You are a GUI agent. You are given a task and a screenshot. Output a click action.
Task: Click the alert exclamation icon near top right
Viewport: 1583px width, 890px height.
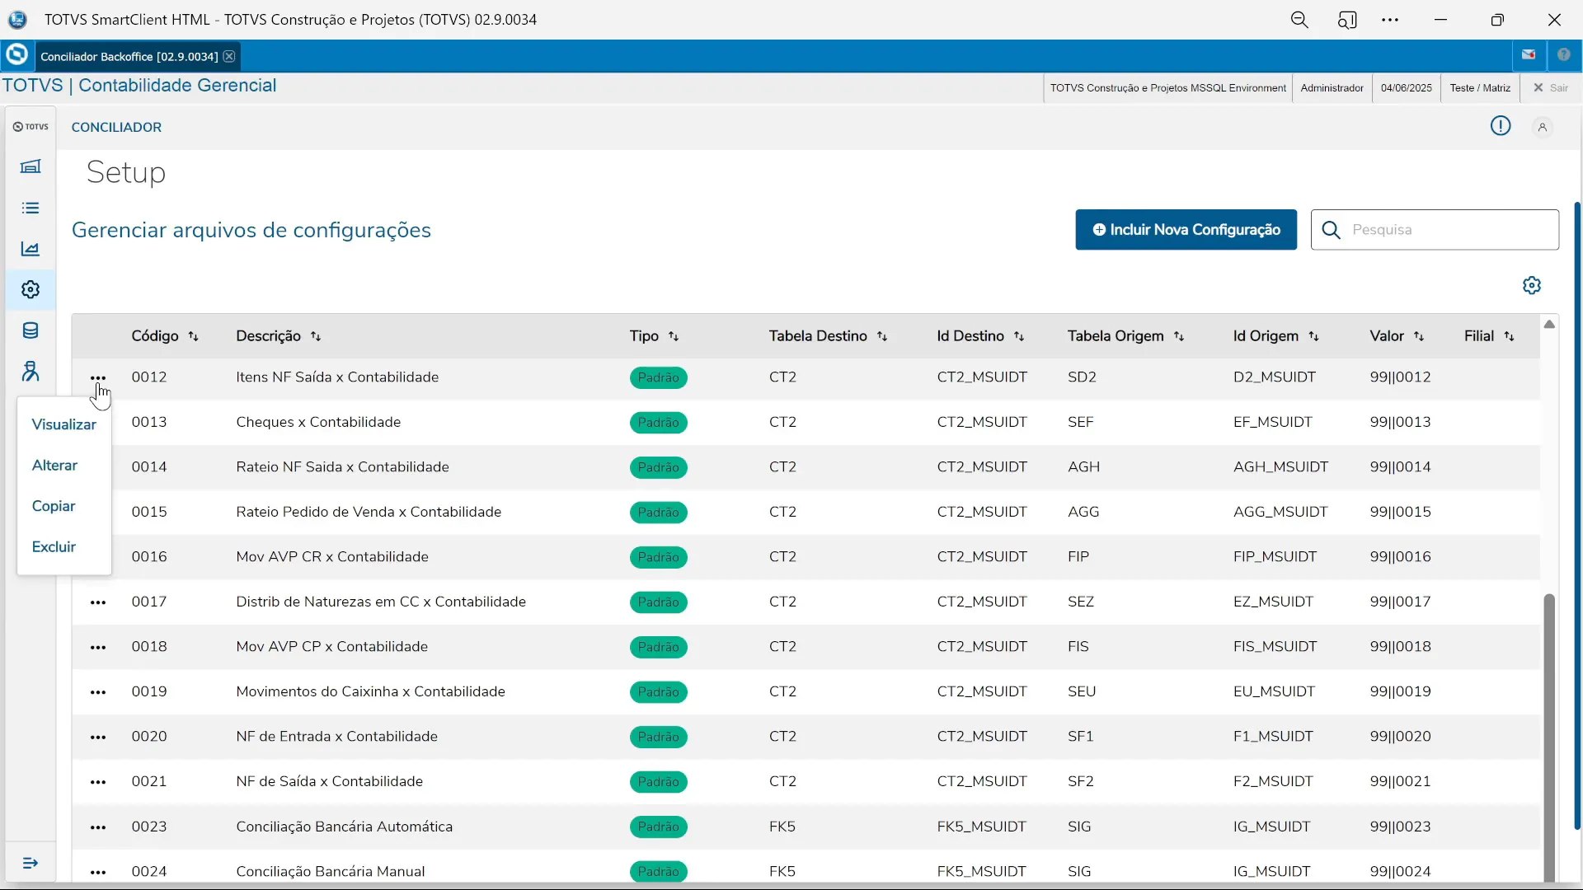click(x=1501, y=125)
